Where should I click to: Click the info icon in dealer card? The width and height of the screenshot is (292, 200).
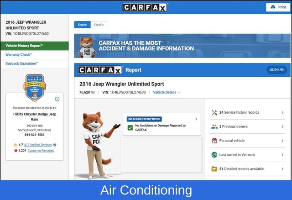(57, 99)
